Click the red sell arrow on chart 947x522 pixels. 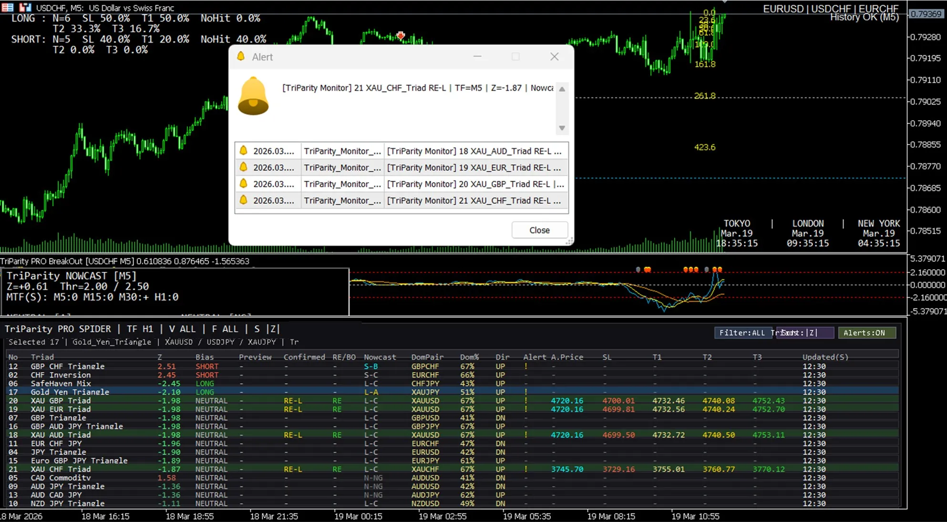pos(401,35)
